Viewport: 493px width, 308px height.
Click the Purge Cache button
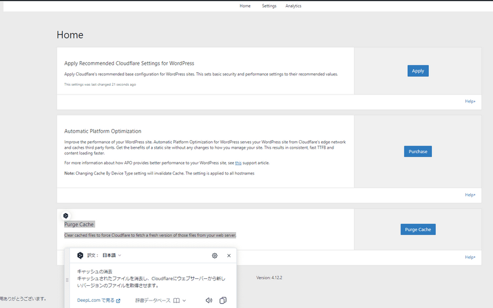(x=418, y=230)
